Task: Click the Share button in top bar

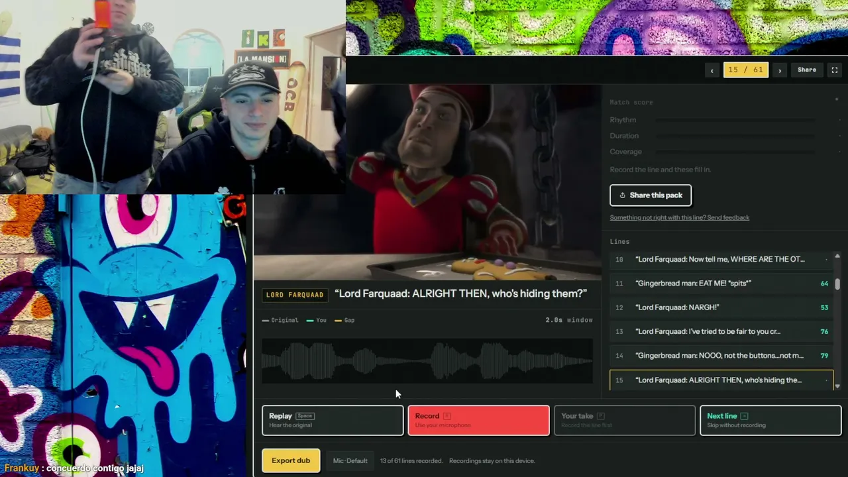Action: 807,70
